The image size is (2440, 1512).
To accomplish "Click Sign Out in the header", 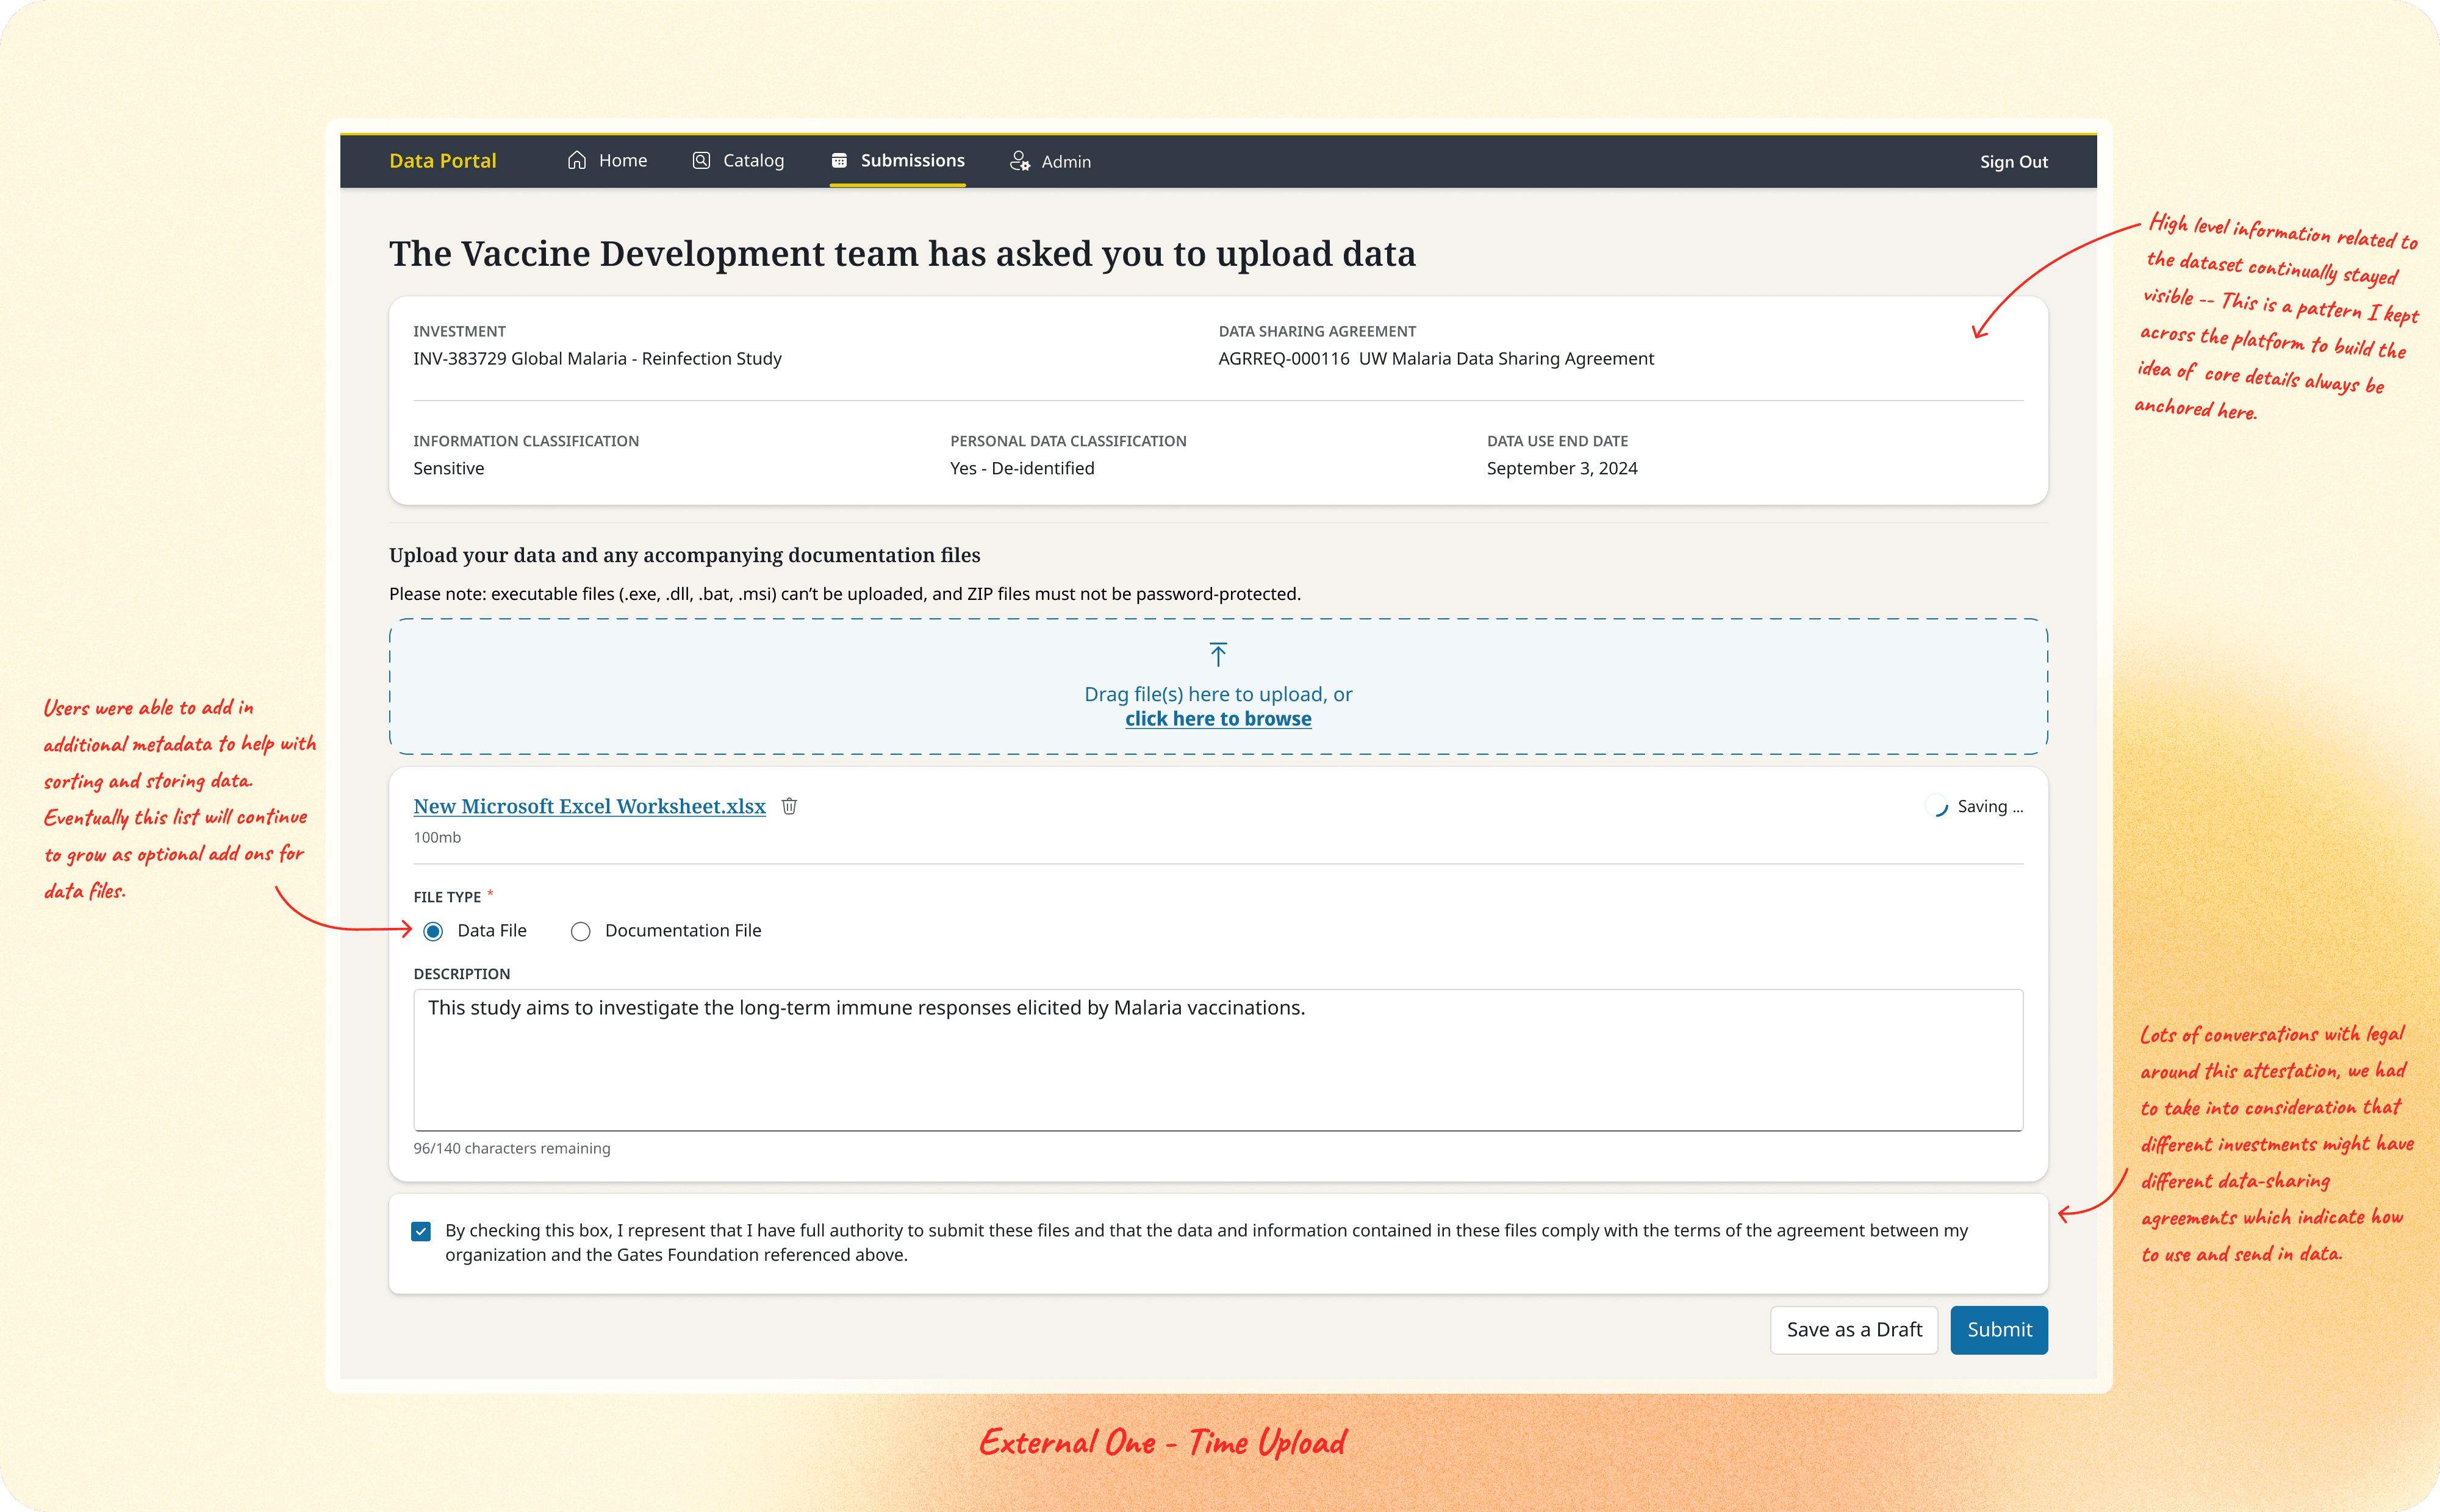I will click(x=2013, y=161).
